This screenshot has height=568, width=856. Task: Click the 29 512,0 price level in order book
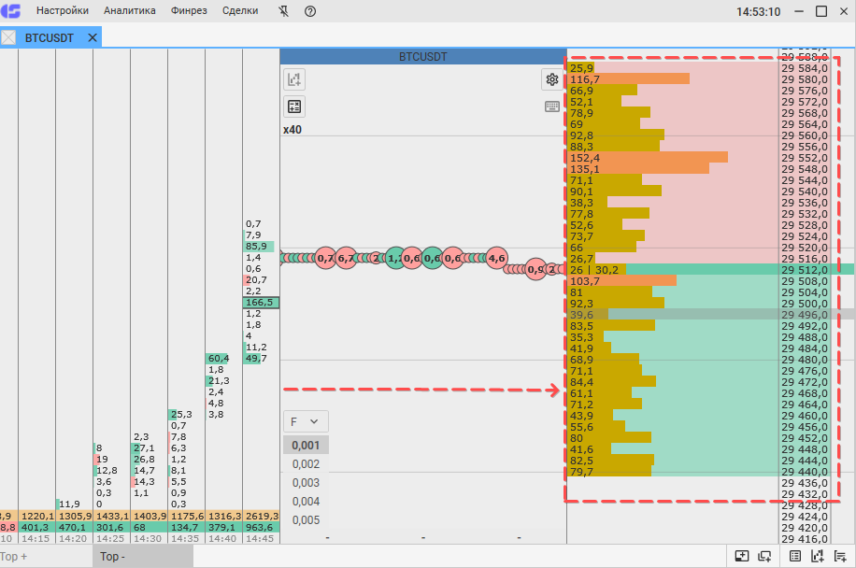click(x=804, y=270)
